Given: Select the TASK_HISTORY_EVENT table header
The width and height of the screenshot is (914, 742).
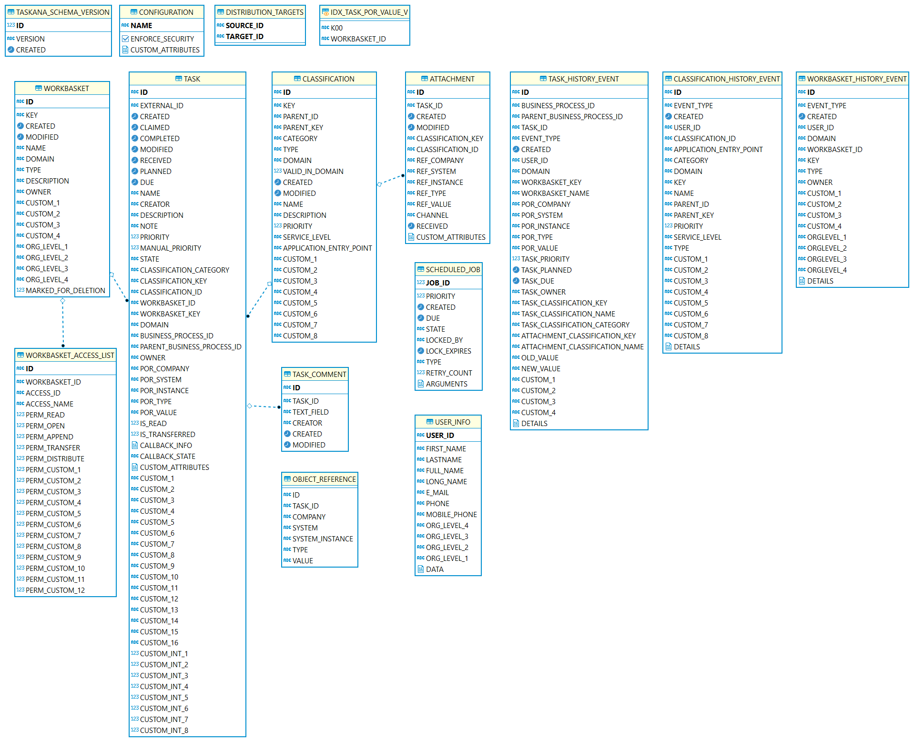Looking at the screenshot, I should point(579,79).
